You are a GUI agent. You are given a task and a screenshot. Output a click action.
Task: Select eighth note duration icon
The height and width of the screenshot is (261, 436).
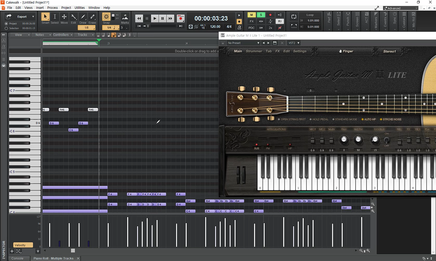coord(114,35)
